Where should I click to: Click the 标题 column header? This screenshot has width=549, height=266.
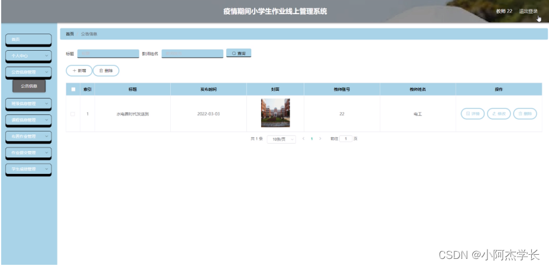coord(133,90)
